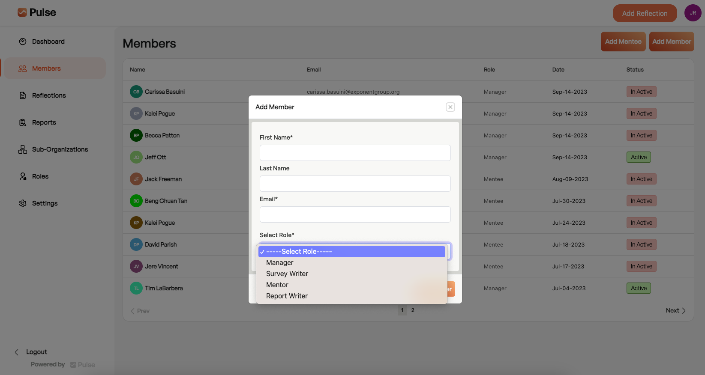Click the Members people icon
705x375 pixels.
(23, 68)
